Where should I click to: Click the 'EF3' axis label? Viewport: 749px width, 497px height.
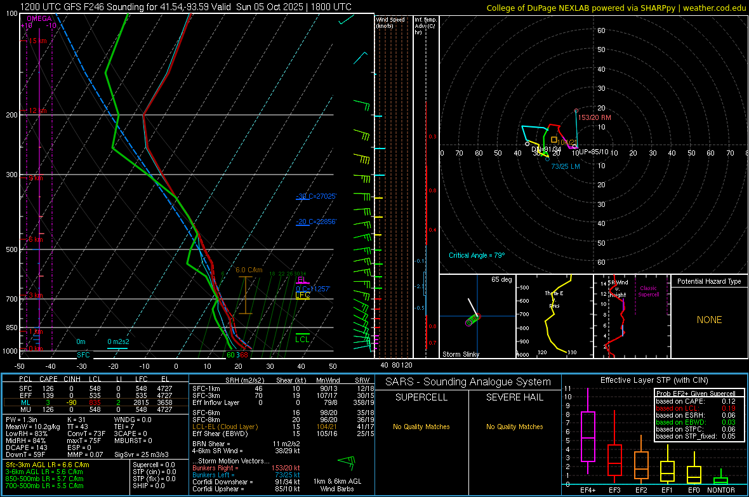[614, 490]
